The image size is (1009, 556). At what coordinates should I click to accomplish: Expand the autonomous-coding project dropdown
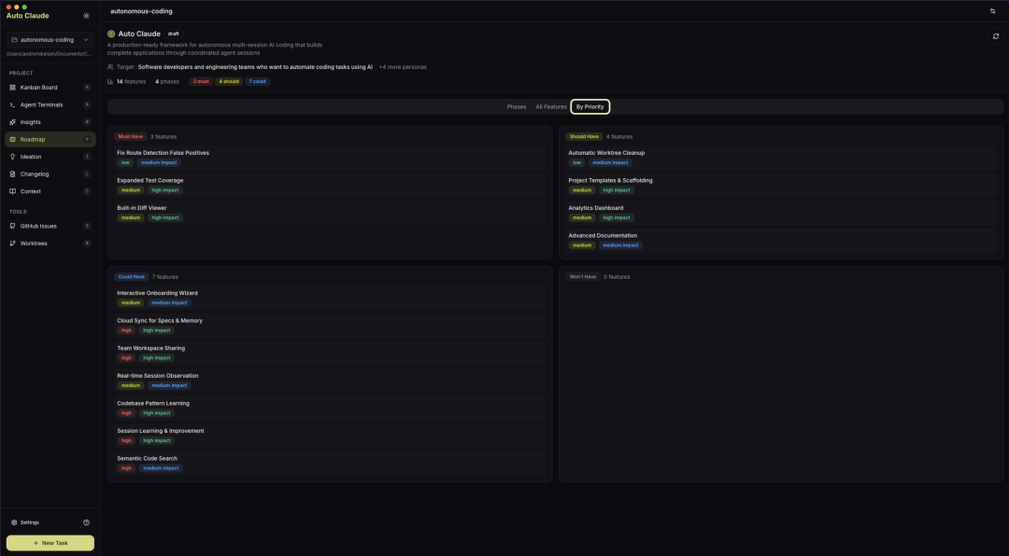[50, 40]
